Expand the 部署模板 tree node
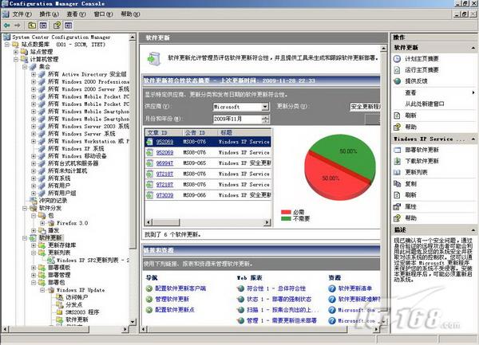This screenshot has height=345, width=479. coord(34,268)
